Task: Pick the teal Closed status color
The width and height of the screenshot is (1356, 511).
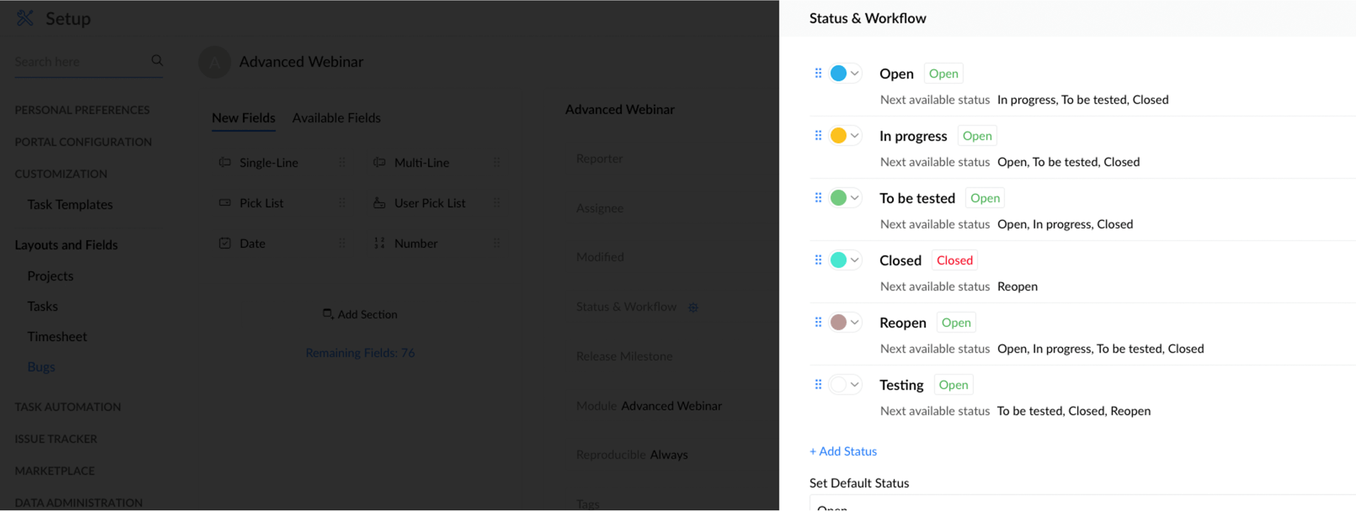Action: pos(838,260)
